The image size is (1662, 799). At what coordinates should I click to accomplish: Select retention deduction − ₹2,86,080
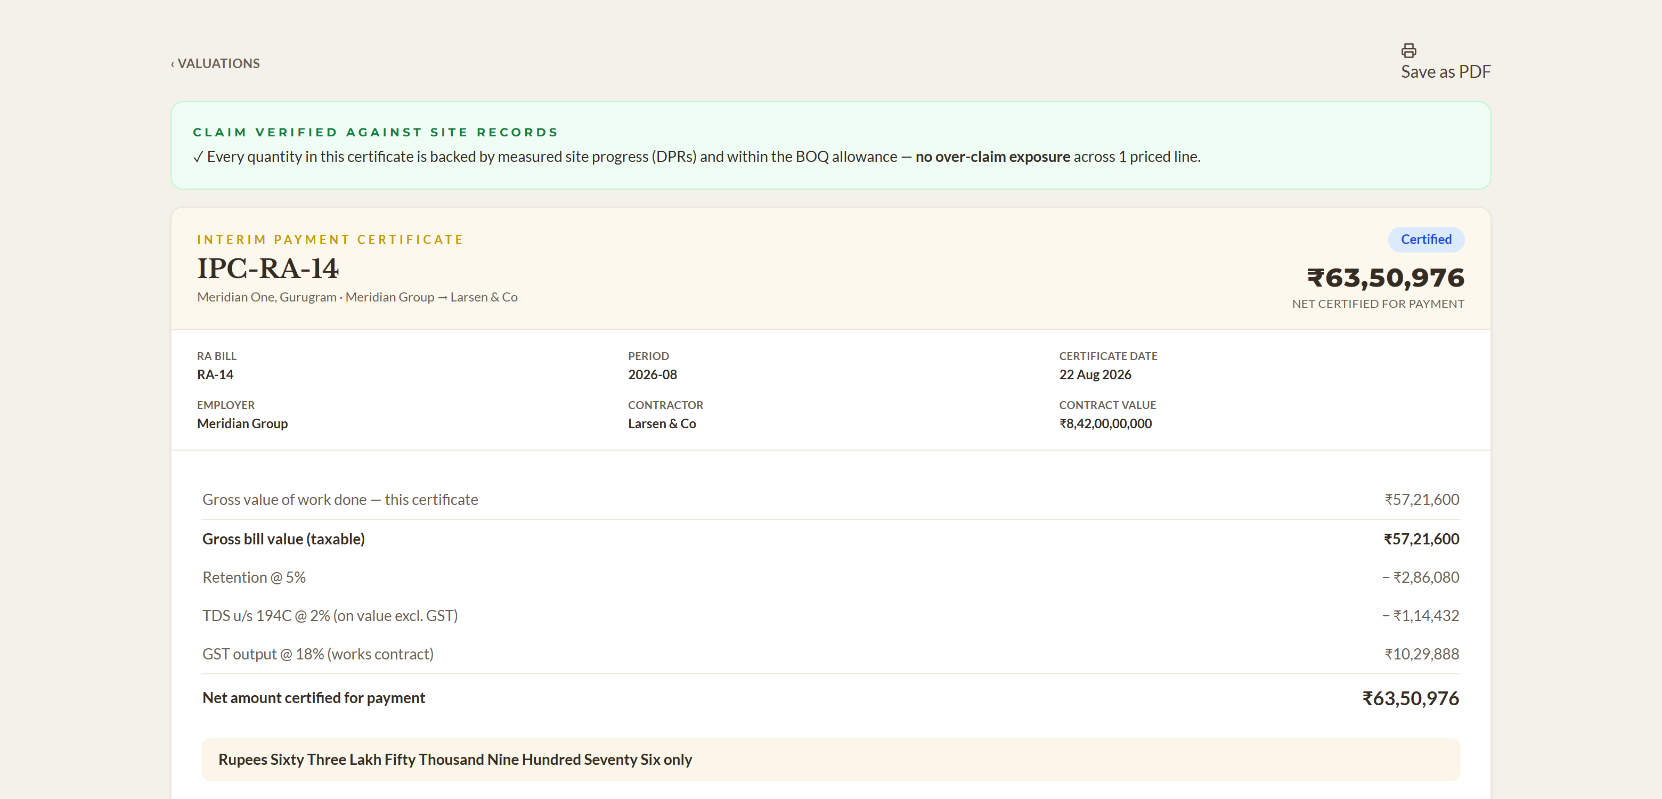(x=1420, y=577)
